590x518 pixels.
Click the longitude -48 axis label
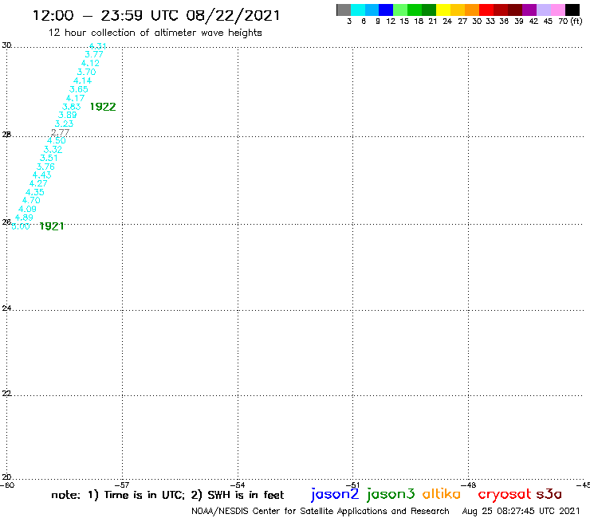(469, 485)
